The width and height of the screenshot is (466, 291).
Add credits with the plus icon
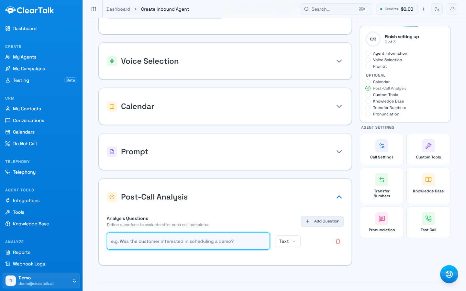click(423, 9)
